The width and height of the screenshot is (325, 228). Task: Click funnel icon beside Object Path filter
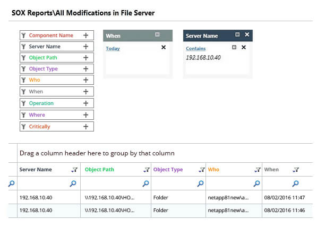point(23,58)
